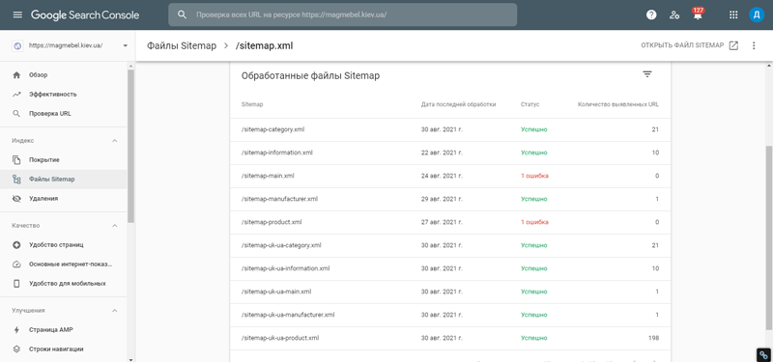Screen dimensions: 773x362
Task: Open the property selector dropdown arrow
Action: pyautogui.click(x=125, y=45)
